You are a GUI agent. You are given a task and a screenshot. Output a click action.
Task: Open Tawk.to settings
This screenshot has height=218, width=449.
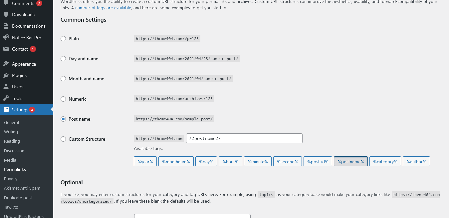tap(11, 207)
